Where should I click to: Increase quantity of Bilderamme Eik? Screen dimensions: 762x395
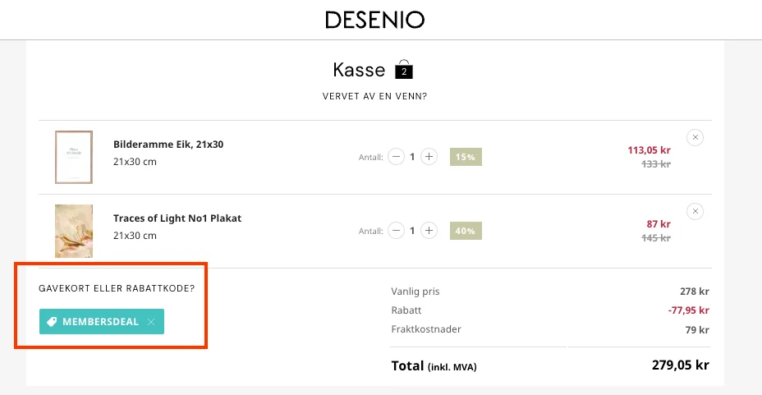click(429, 157)
